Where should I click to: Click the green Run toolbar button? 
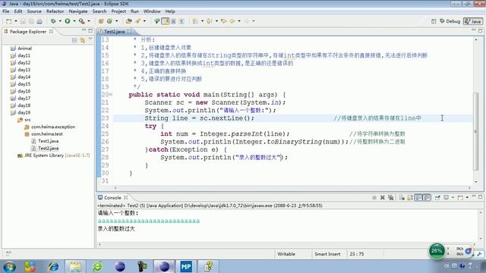(68, 21)
